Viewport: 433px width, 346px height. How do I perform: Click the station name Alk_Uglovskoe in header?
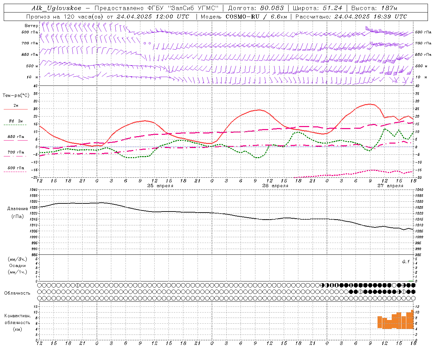click(56, 8)
